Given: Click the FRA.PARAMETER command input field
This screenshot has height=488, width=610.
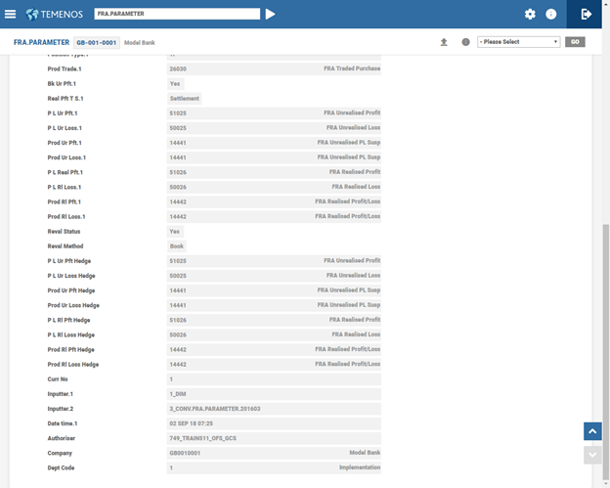Looking at the screenshot, I should (177, 14).
